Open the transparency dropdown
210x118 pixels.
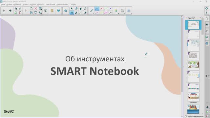(129, 10)
